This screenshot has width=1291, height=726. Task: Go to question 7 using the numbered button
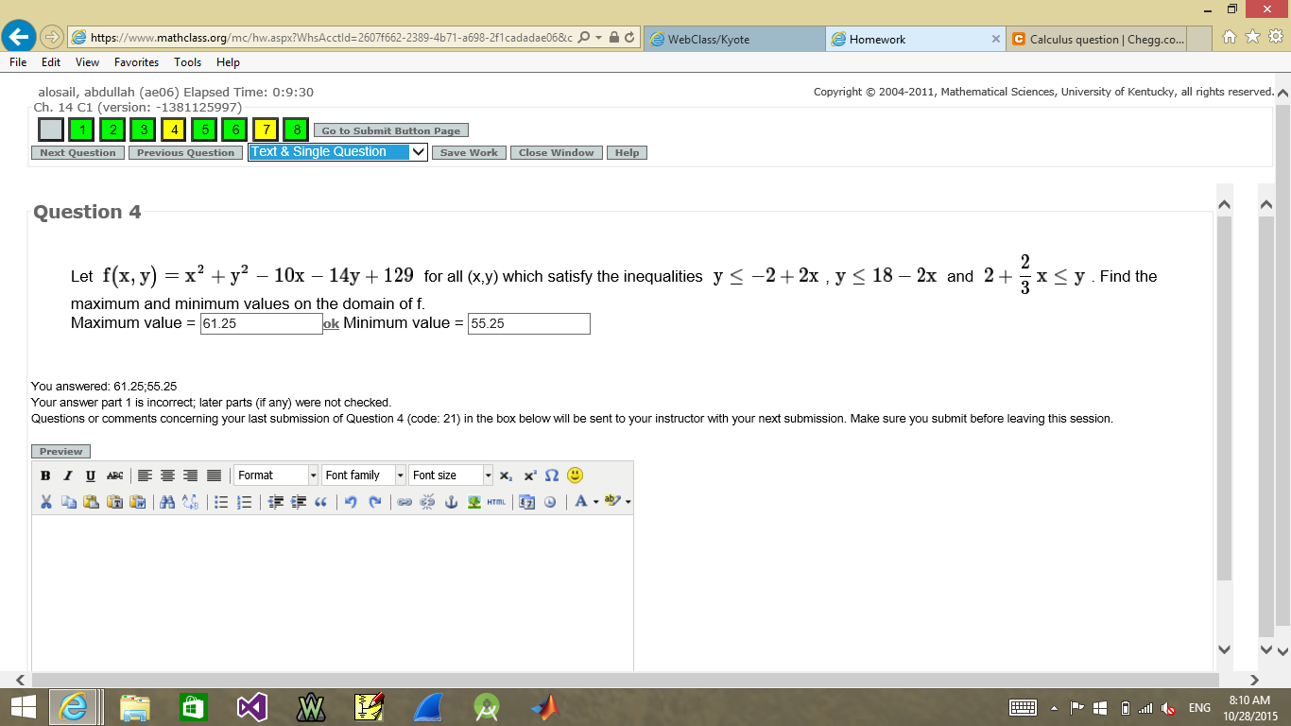click(265, 130)
